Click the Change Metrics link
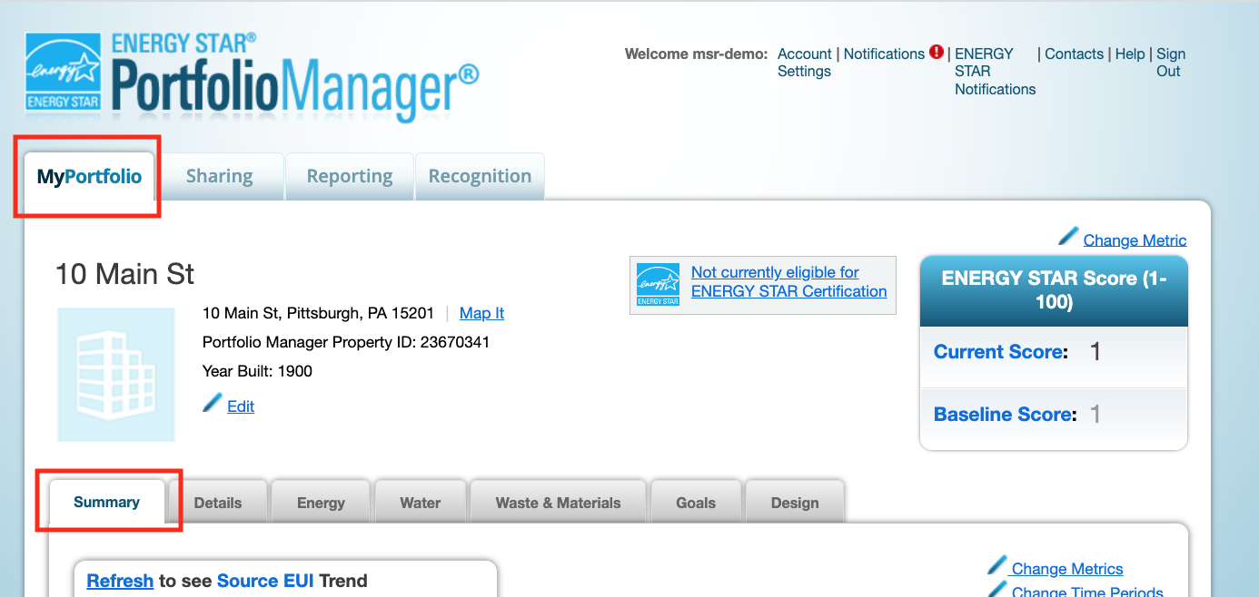The image size is (1259, 597). click(1067, 569)
